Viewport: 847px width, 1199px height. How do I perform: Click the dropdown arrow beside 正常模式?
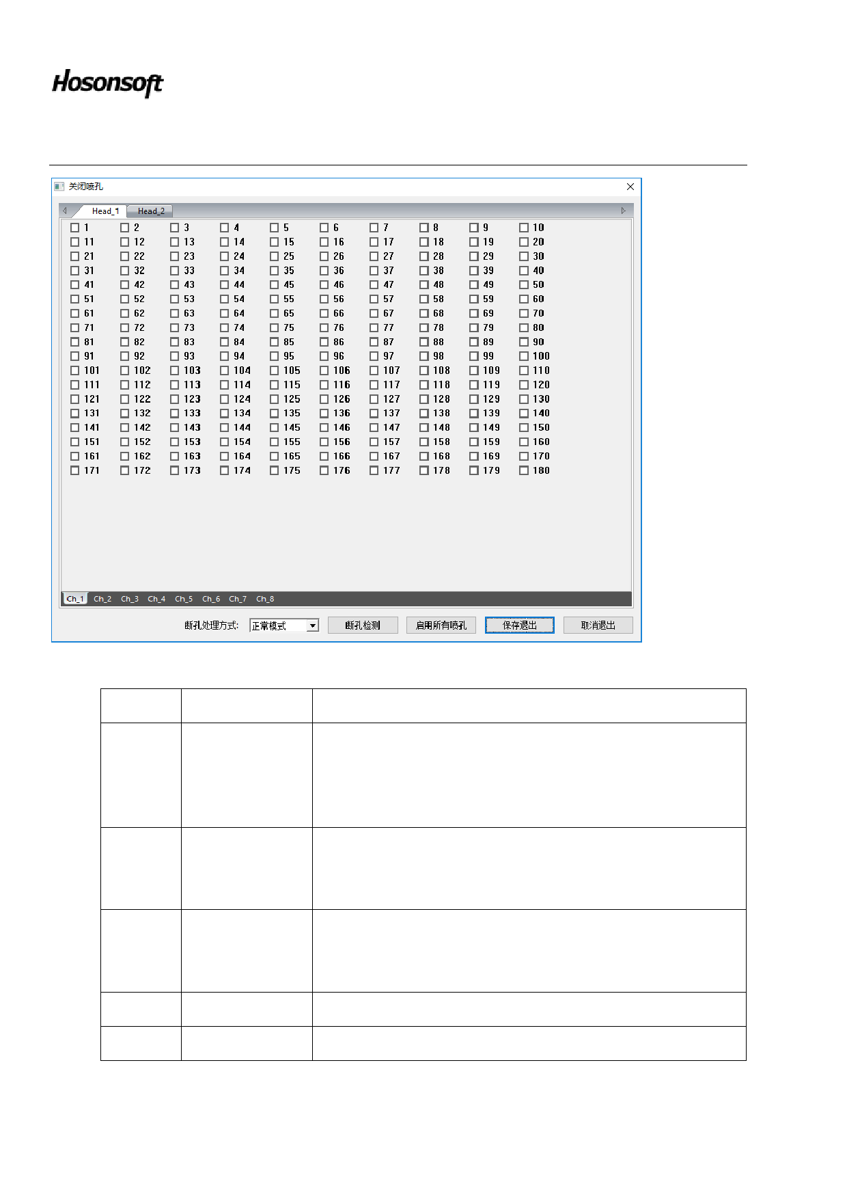point(313,625)
